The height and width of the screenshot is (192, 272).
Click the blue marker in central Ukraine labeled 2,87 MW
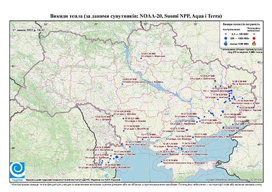[x=122, y=84]
